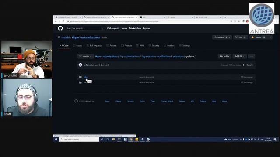Open the Add file dropdown
This screenshot has height=157, width=280.
tap(239, 56)
